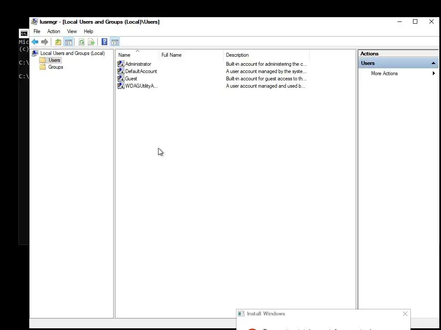Click the Help question mark toolbar icon
The height and width of the screenshot is (330, 441).
click(104, 42)
